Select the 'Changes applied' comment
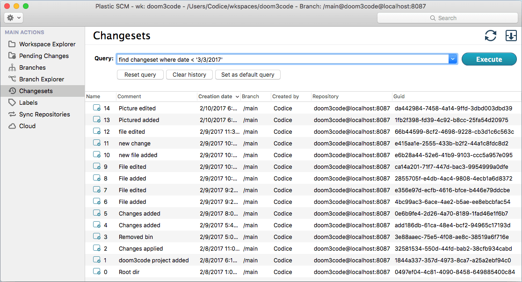522x282 pixels. (141, 248)
